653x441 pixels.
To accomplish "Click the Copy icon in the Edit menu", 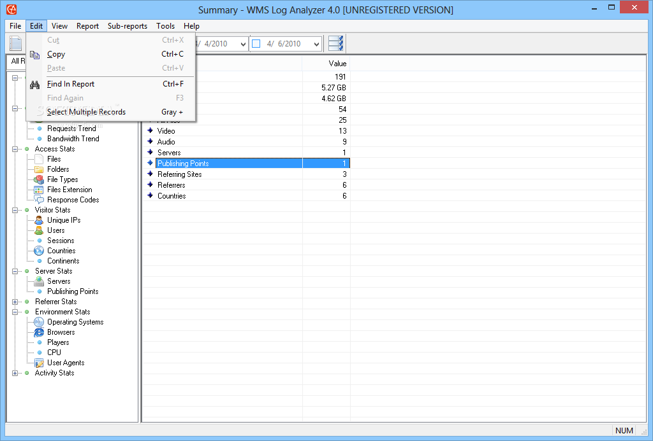I will [34, 55].
